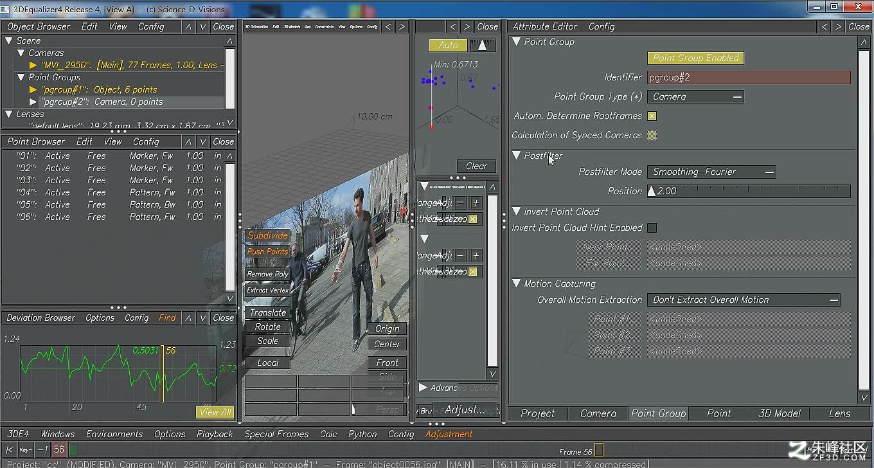Collapse the Lenses tree node
874x468 pixels.
[9, 114]
